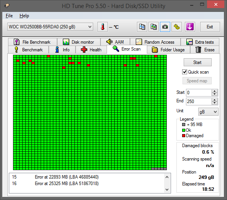This screenshot has height=200, width=227.
Task: Switch to the File Benchmark tab
Action: tap(33, 42)
